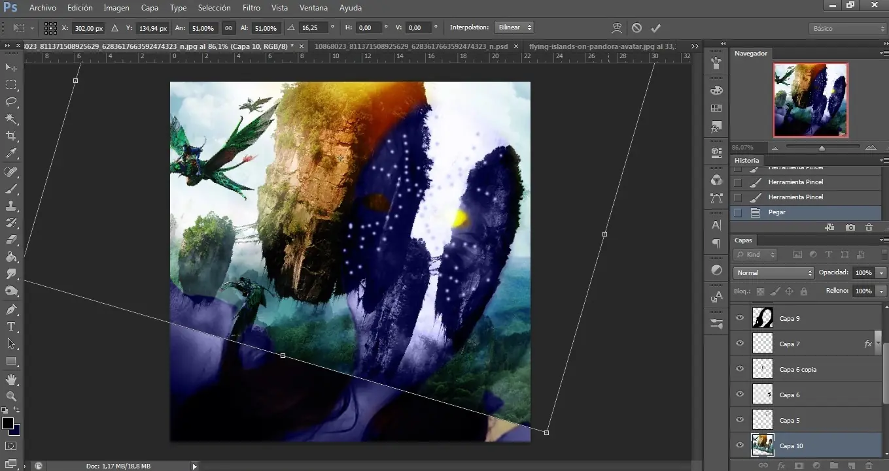Create new document from current state

[829, 227]
